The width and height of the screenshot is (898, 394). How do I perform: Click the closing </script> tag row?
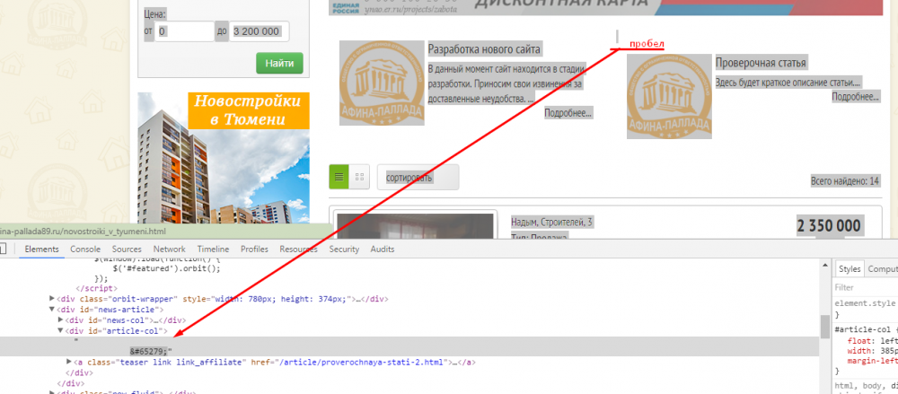tap(97, 289)
